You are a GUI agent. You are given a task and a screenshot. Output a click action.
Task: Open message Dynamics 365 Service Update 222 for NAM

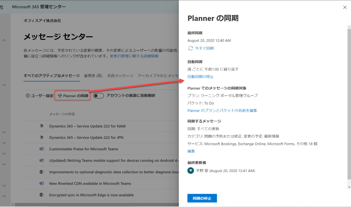[x=87, y=126]
